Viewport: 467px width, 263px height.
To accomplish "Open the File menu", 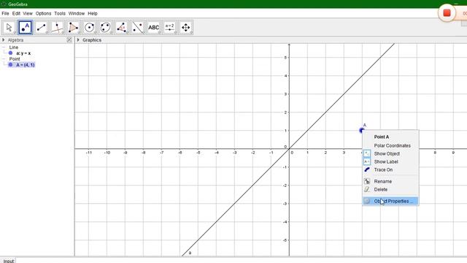I will click(5, 13).
